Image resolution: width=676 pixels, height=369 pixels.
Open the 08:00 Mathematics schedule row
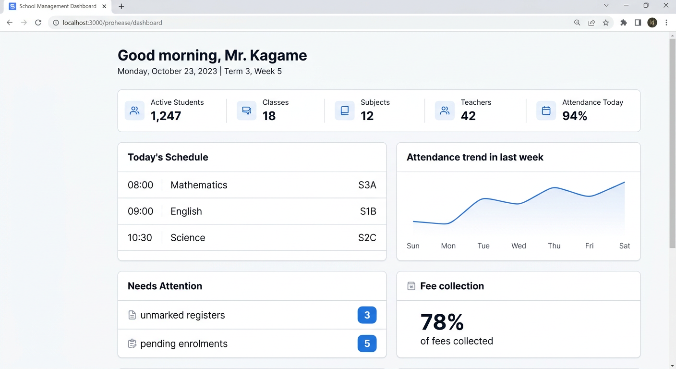[x=252, y=185]
